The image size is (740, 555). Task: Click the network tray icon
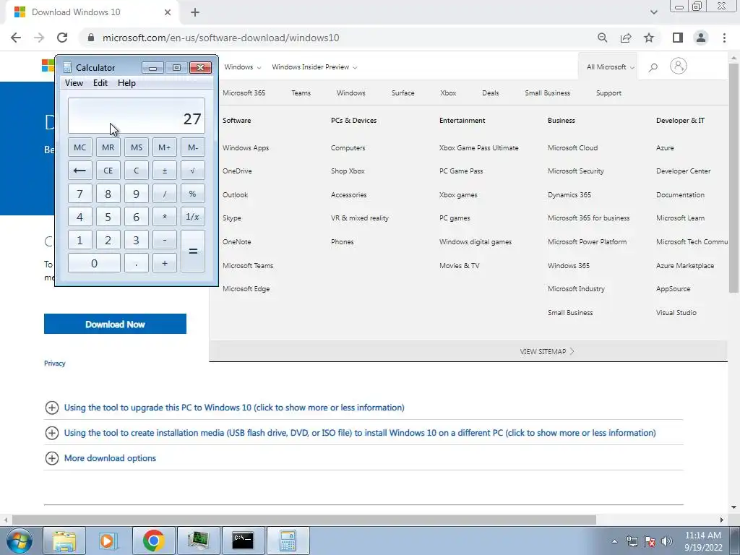(632, 541)
